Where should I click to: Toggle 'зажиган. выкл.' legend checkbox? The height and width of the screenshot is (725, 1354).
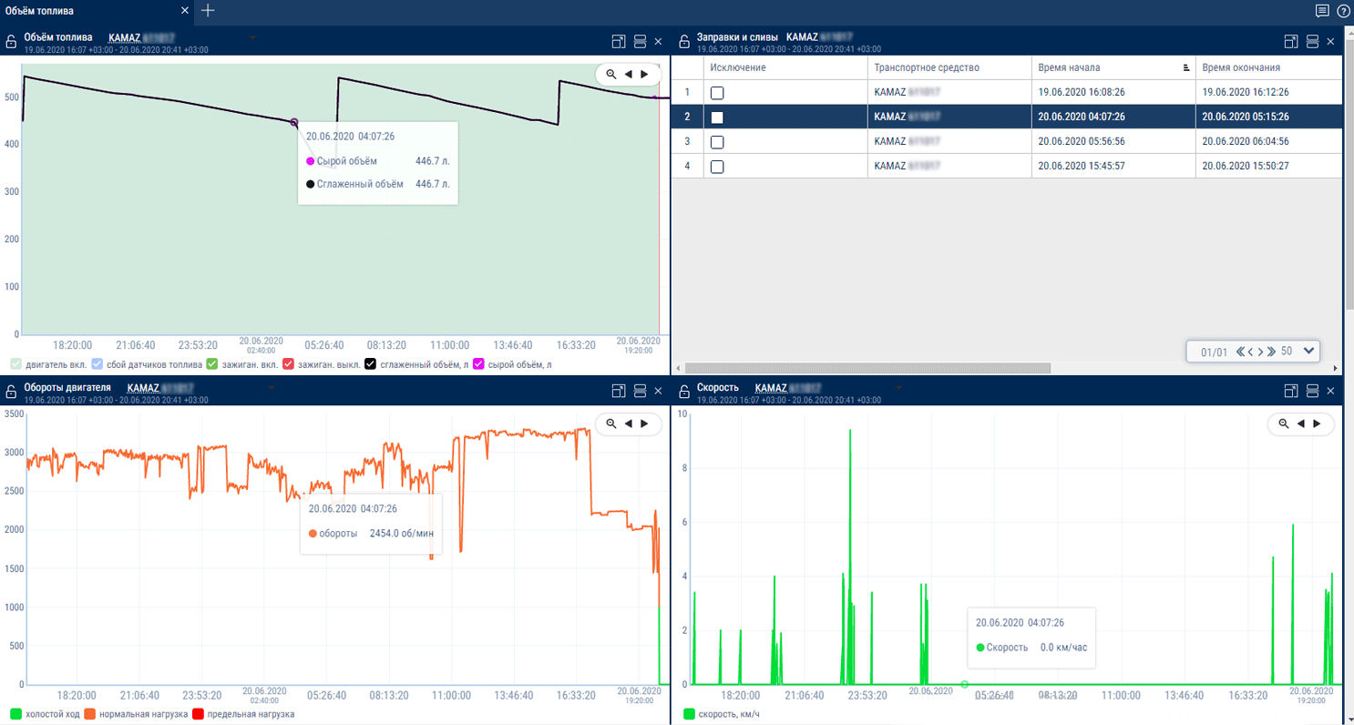point(288,364)
